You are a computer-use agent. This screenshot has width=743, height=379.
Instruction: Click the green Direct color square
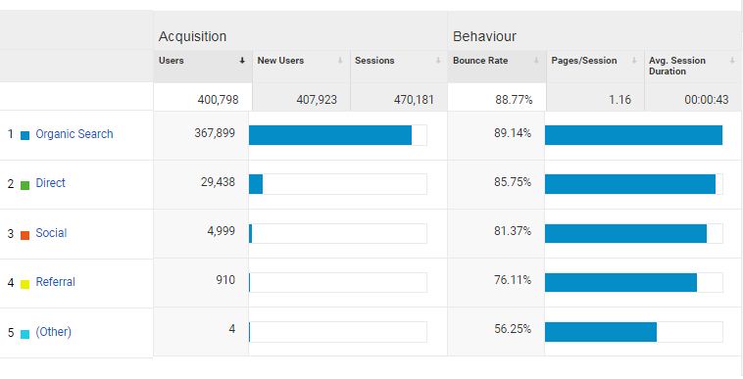pyautogui.click(x=25, y=185)
